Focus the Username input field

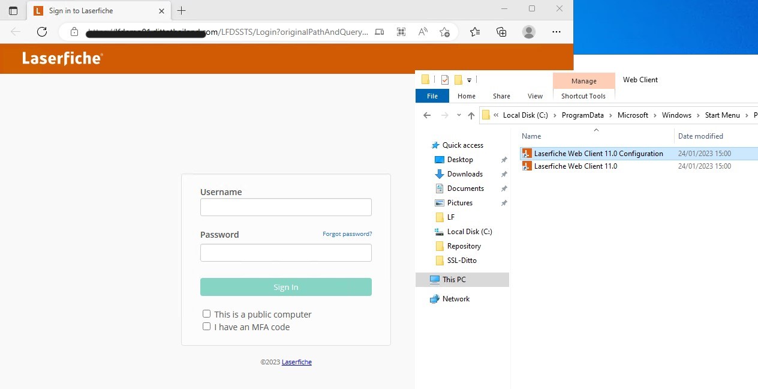point(286,207)
